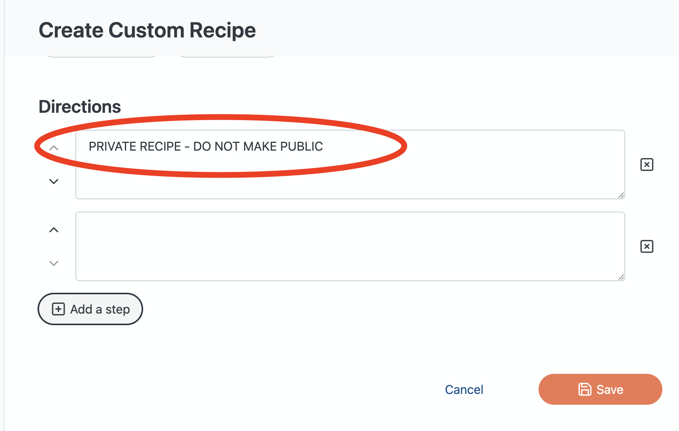
Task: Cancel creating the custom recipe
Action: point(464,389)
